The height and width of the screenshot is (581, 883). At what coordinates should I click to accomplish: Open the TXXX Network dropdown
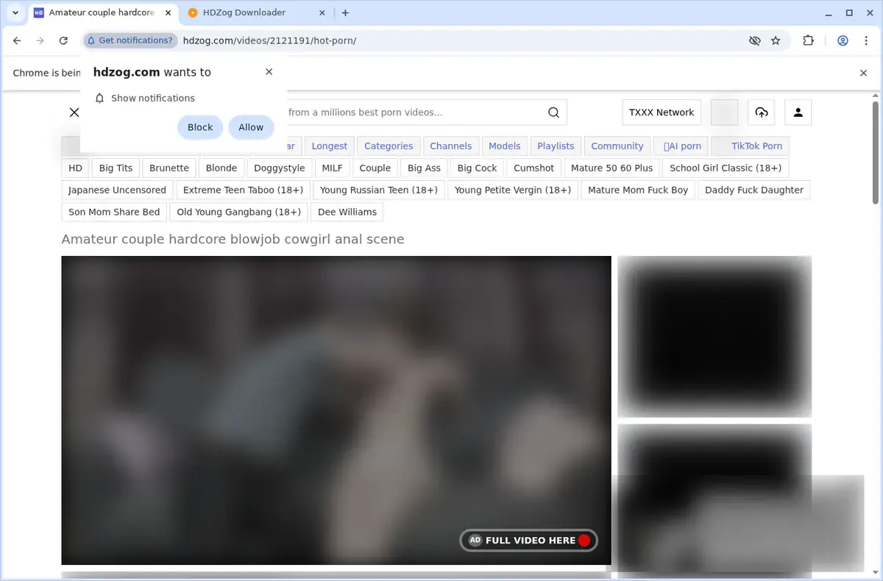coord(662,113)
